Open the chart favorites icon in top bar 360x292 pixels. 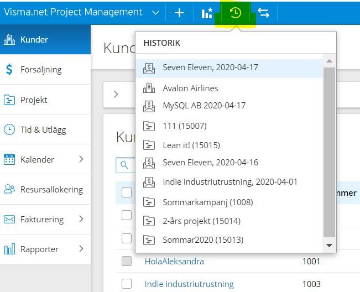pyautogui.click(x=207, y=13)
